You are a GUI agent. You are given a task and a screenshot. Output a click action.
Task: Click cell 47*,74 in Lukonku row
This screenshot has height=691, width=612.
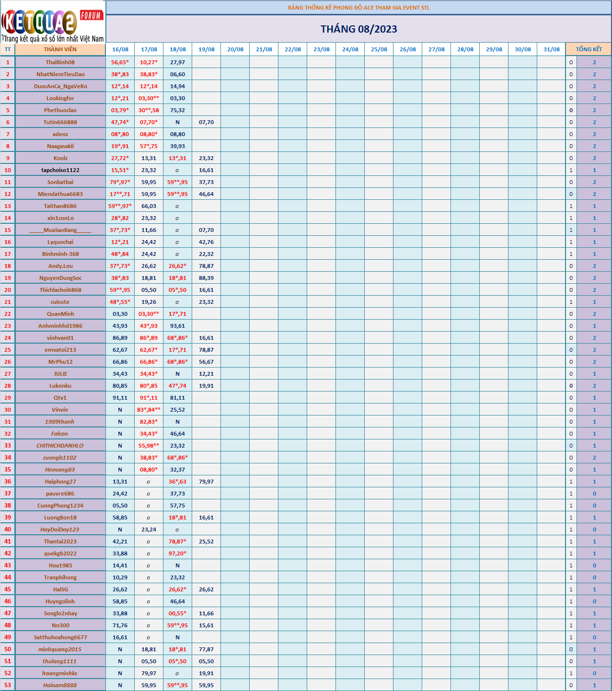[x=178, y=386]
